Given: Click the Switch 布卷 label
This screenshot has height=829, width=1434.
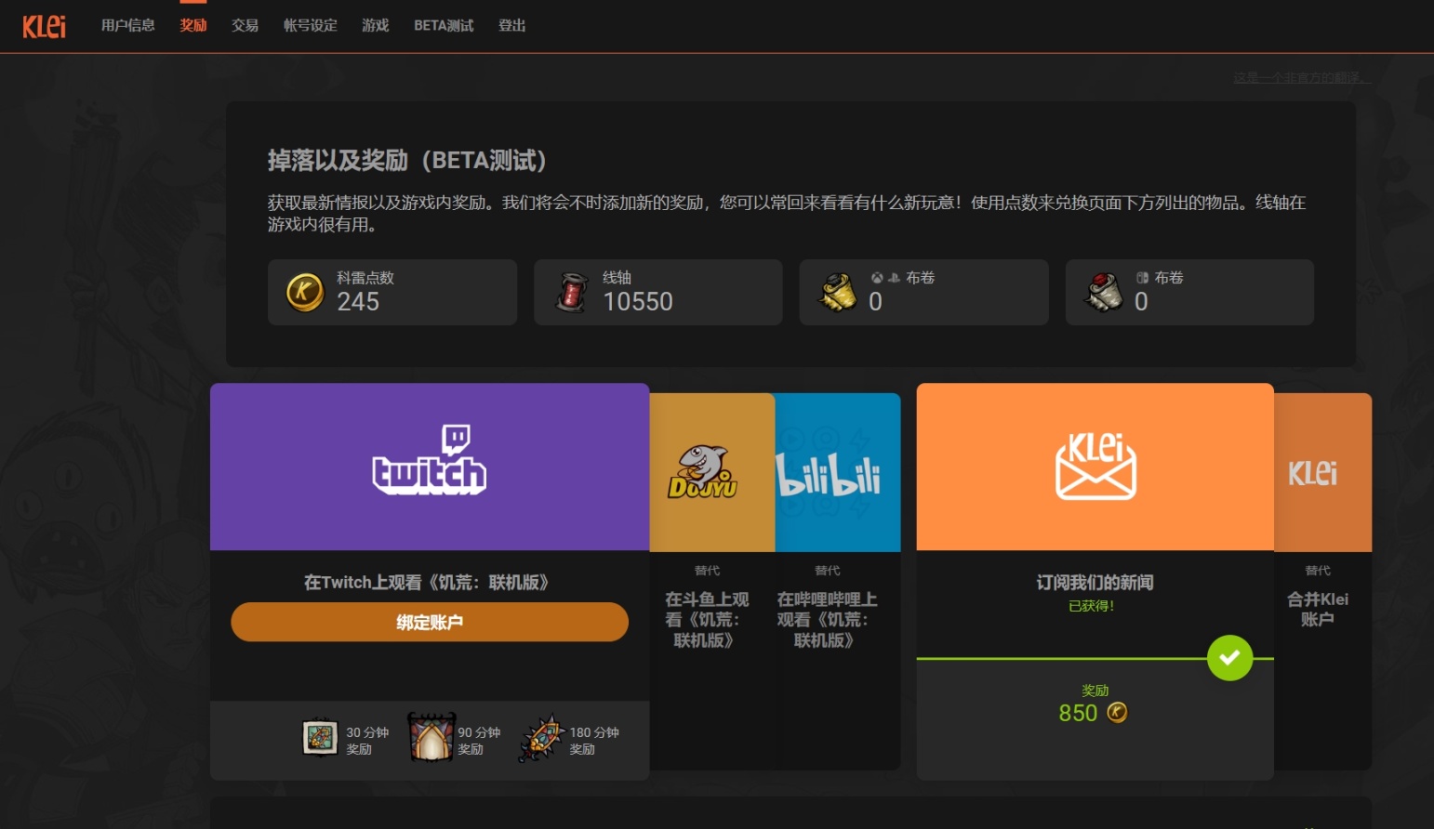Looking at the screenshot, I should [1160, 278].
